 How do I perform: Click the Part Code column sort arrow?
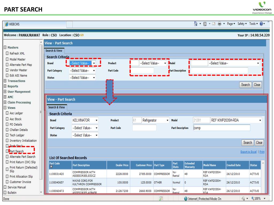click(51, 167)
